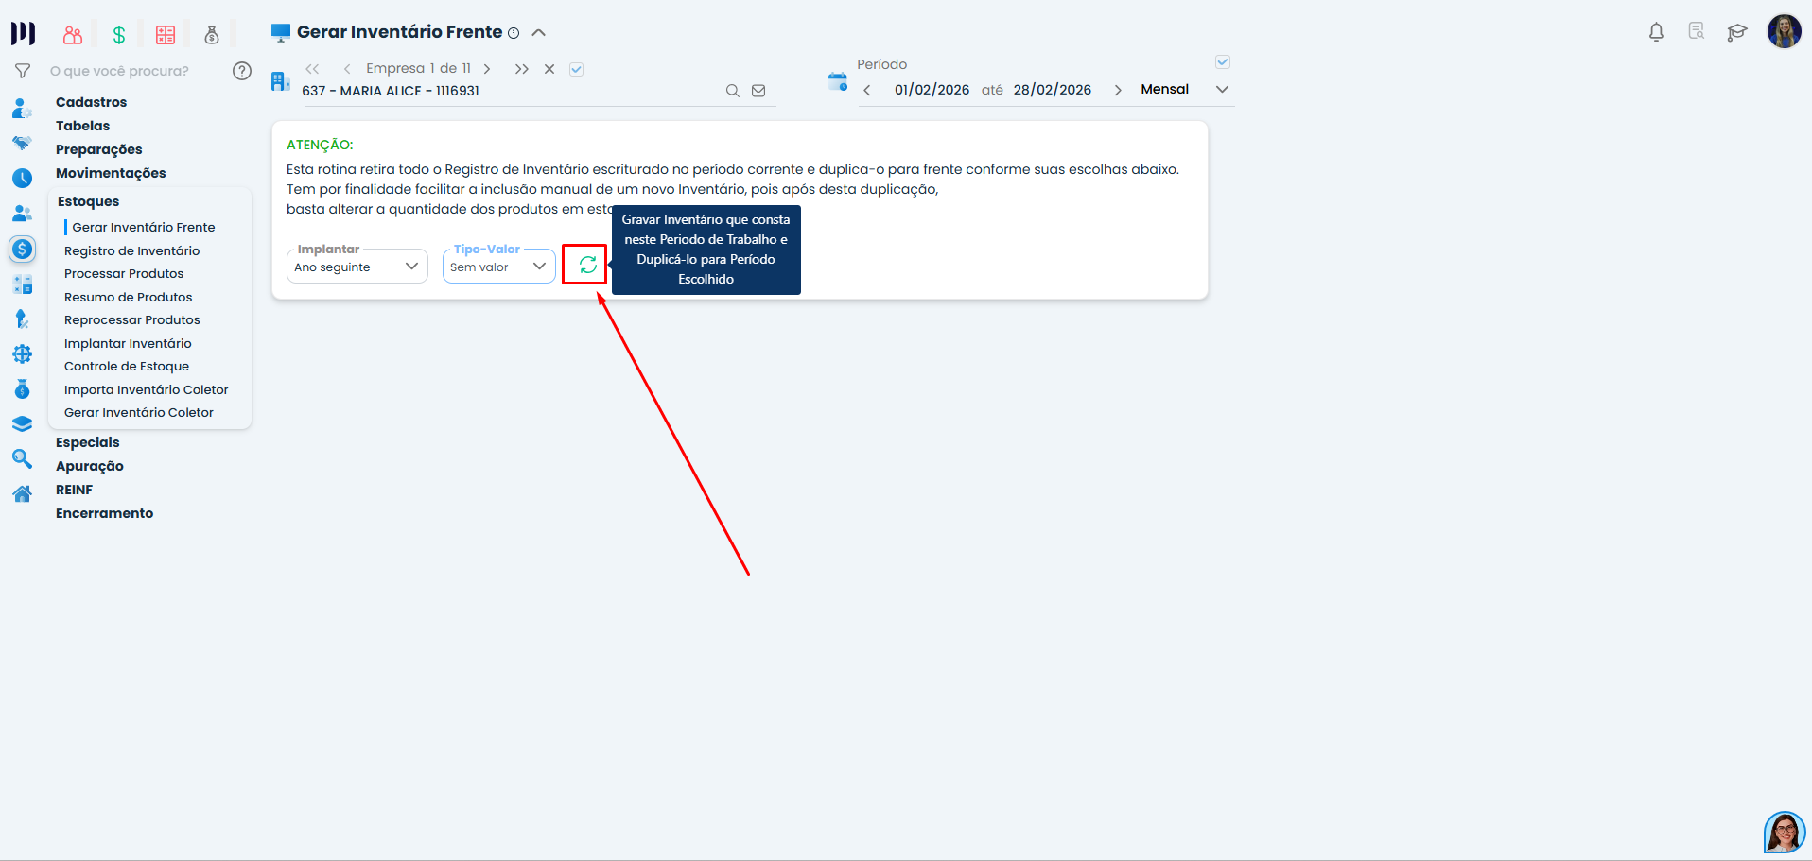This screenshot has height=861, width=1812.
Task: Click the green refresh Gravar Inventário button
Action: pyautogui.click(x=587, y=265)
